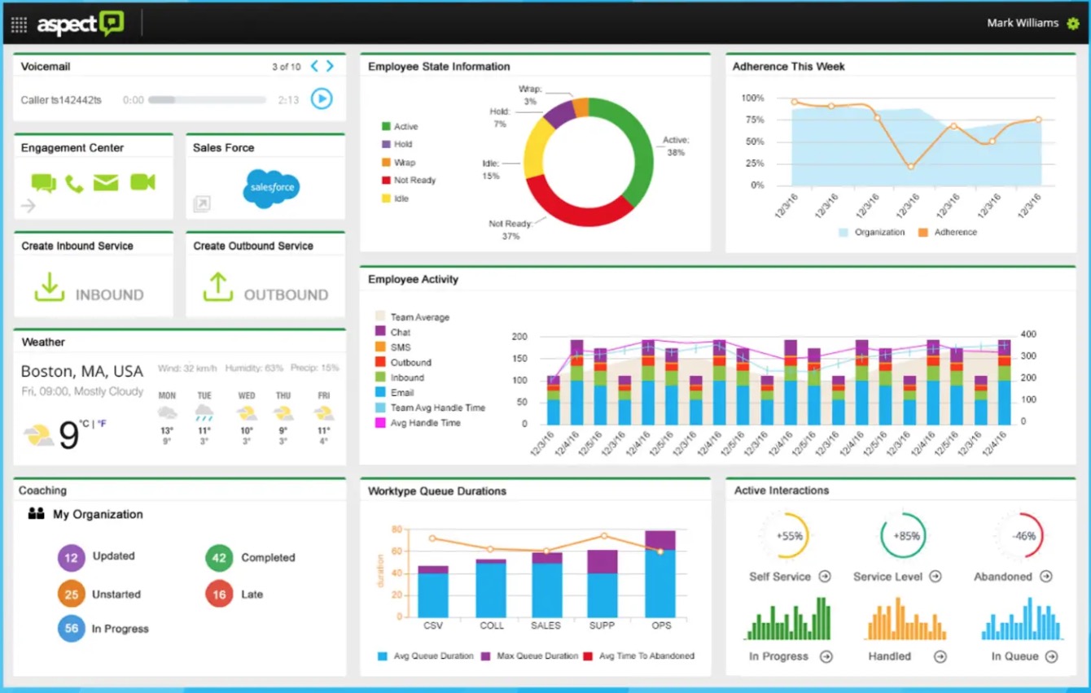
Task: Switch temperature unit to °F
Action: click(103, 423)
